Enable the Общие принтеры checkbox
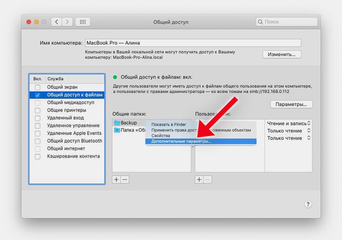Image resolution: width=342 pixels, height=240 pixels. pyautogui.click(x=38, y=110)
